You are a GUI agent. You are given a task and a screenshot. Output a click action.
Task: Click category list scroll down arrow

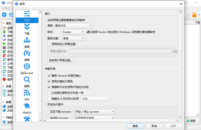click(x=40, y=120)
